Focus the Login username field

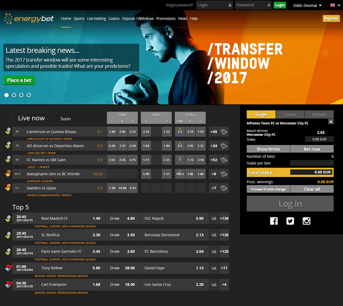[x=214, y=5]
